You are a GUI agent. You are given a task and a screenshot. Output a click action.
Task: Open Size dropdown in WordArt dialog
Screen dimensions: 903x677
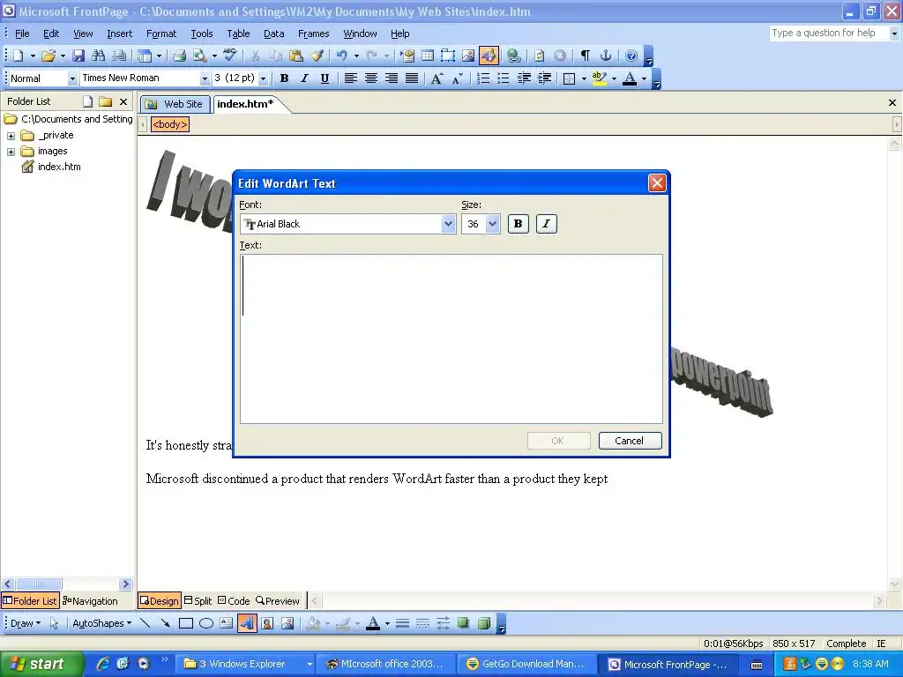[x=492, y=224]
